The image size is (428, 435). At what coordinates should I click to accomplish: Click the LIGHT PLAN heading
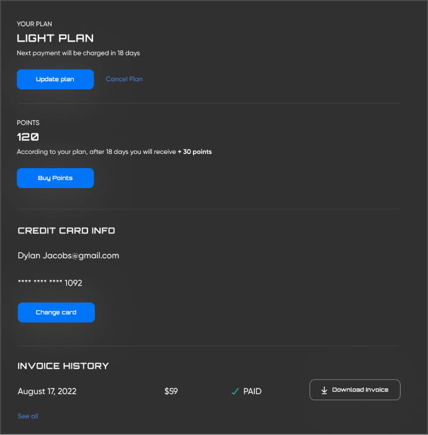click(55, 38)
